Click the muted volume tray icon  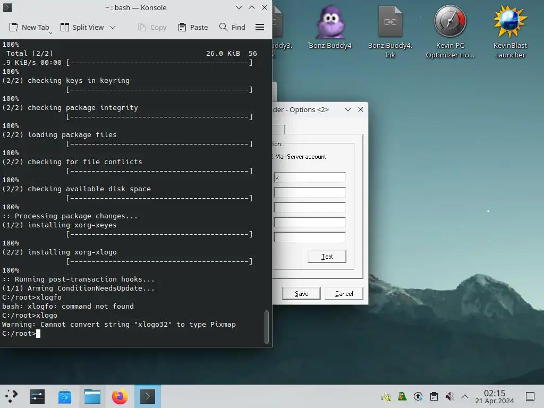click(x=449, y=396)
